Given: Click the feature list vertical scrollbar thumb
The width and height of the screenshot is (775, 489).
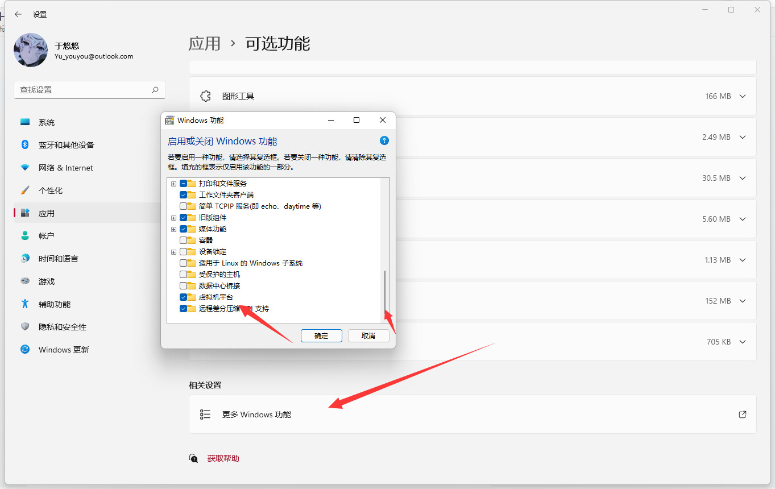Looking at the screenshot, I should click(385, 291).
